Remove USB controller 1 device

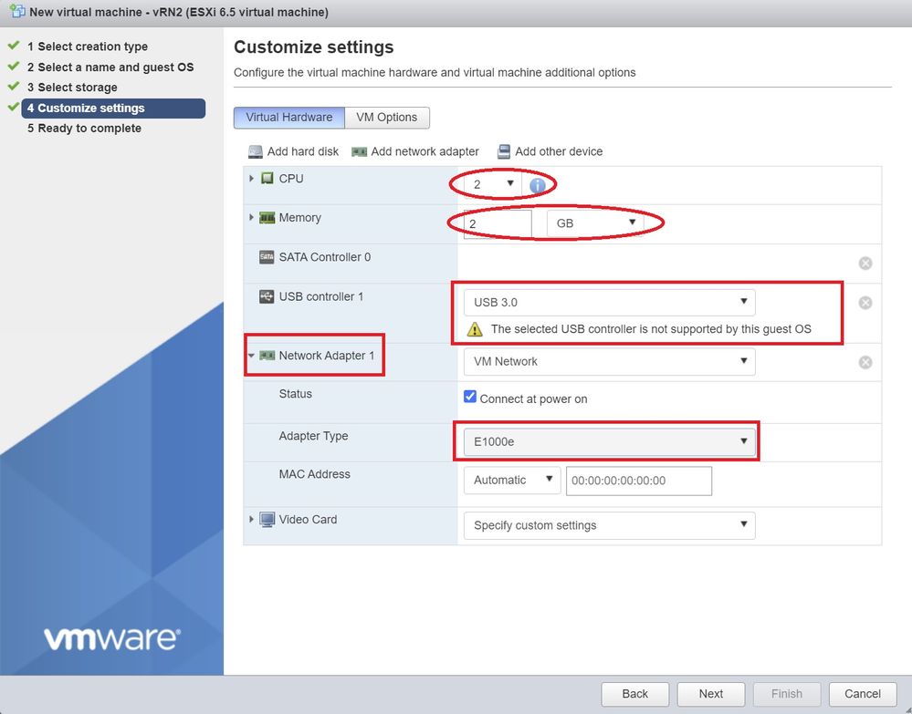865,303
